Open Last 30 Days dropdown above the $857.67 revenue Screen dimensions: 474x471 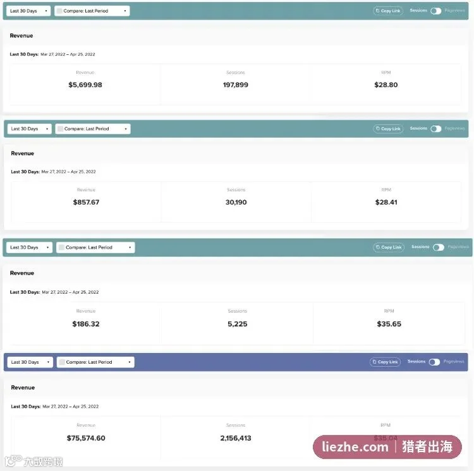[29, 129]
